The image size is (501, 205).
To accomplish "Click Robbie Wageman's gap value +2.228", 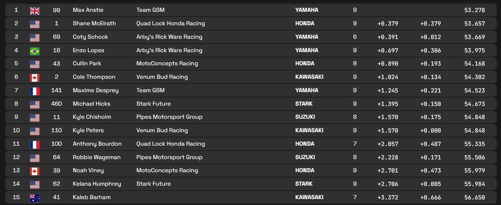I will tap(388, 157).
